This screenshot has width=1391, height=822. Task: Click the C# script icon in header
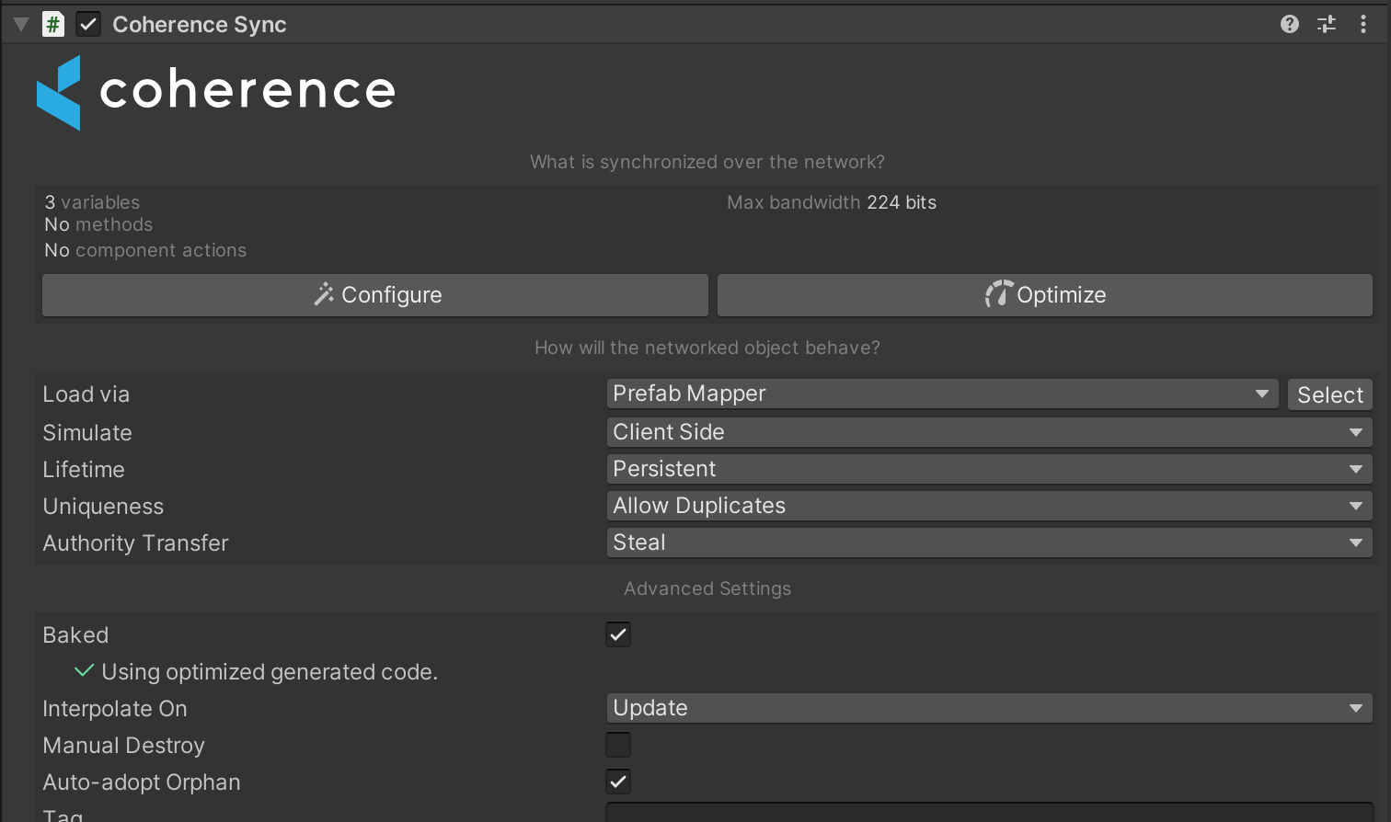[x=53, y=24]
